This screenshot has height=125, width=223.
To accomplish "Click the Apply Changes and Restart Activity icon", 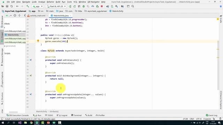I will pos(70,6).
